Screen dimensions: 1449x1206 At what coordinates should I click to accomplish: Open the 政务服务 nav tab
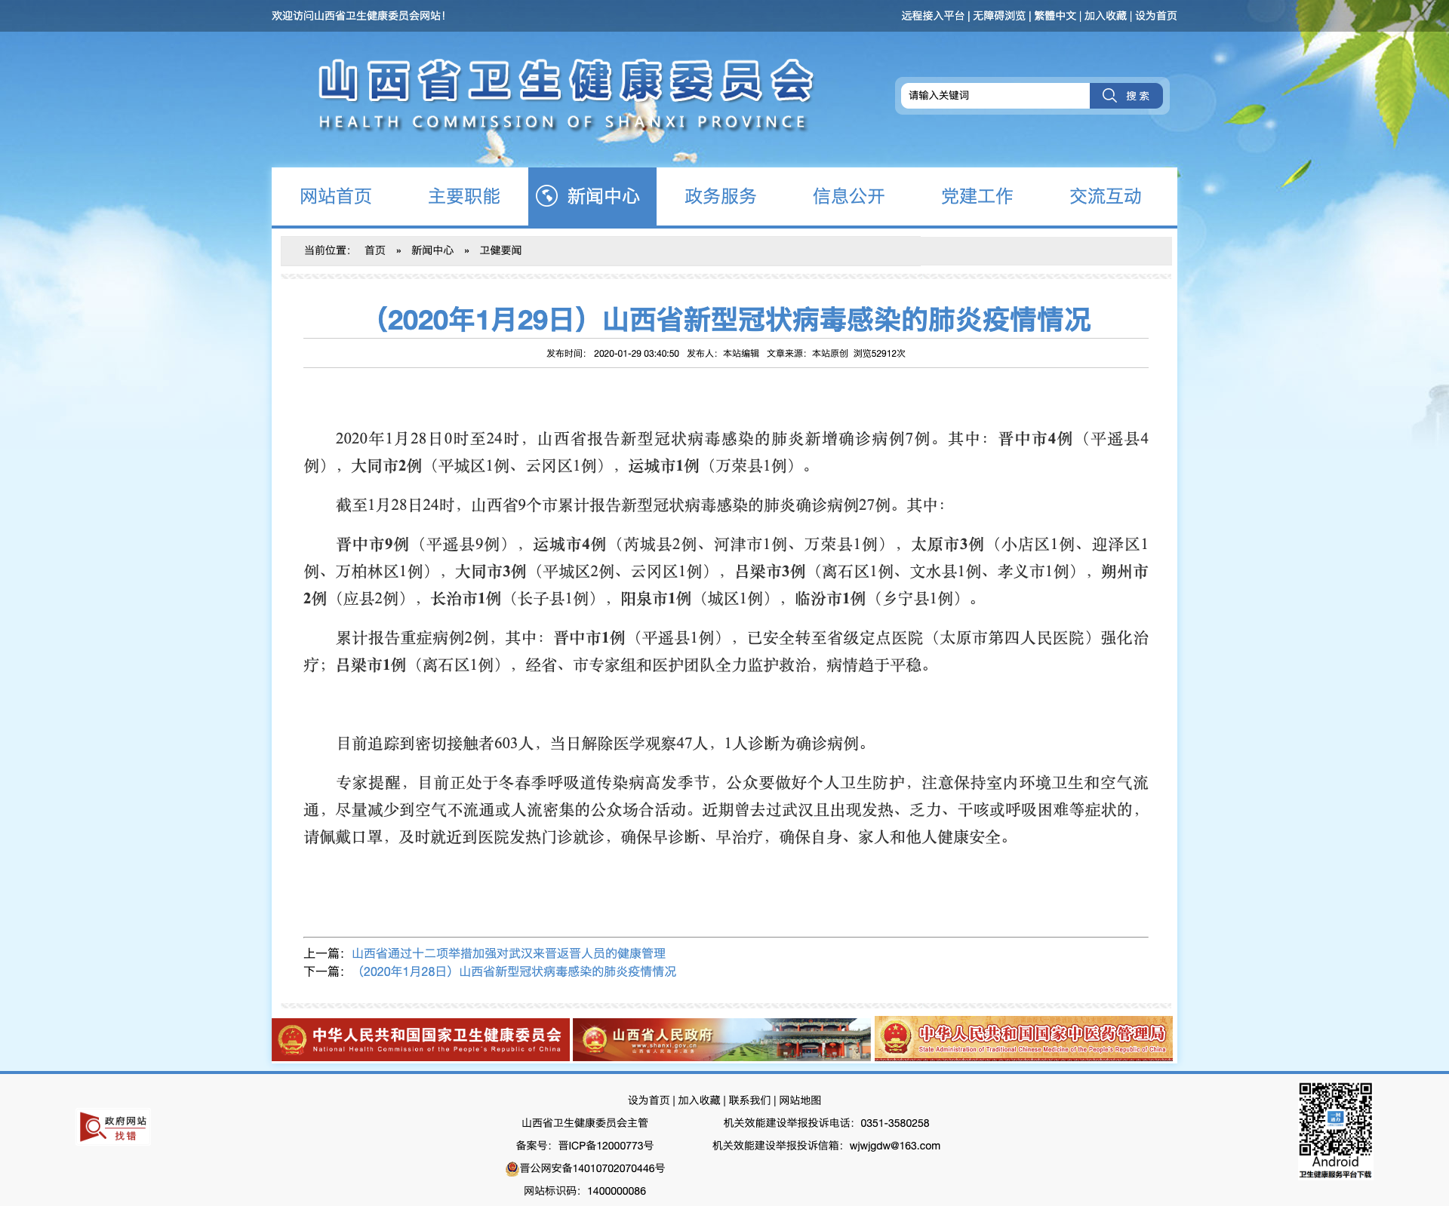721,196
